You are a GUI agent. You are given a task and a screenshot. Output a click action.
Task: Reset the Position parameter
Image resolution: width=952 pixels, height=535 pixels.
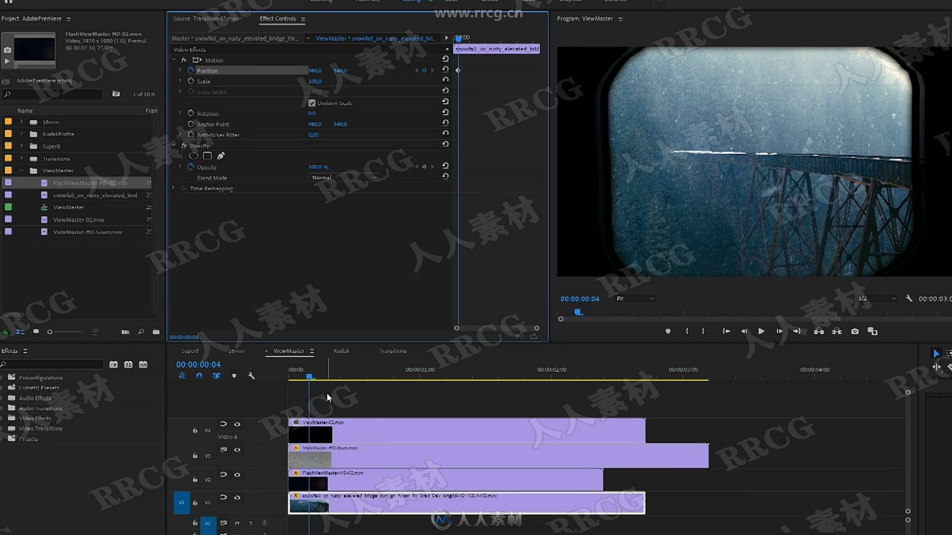pyautogui.click(x=445, y=69)
